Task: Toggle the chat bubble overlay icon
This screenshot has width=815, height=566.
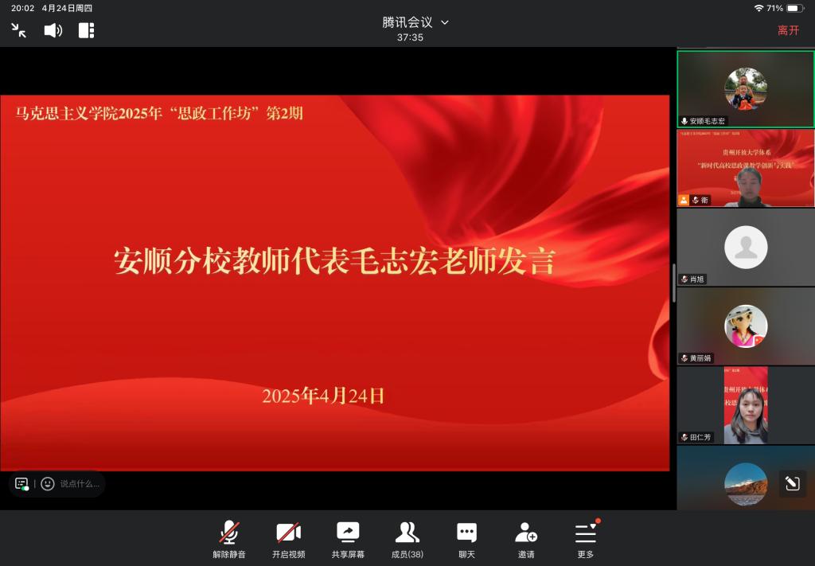Action: point(21,484)
